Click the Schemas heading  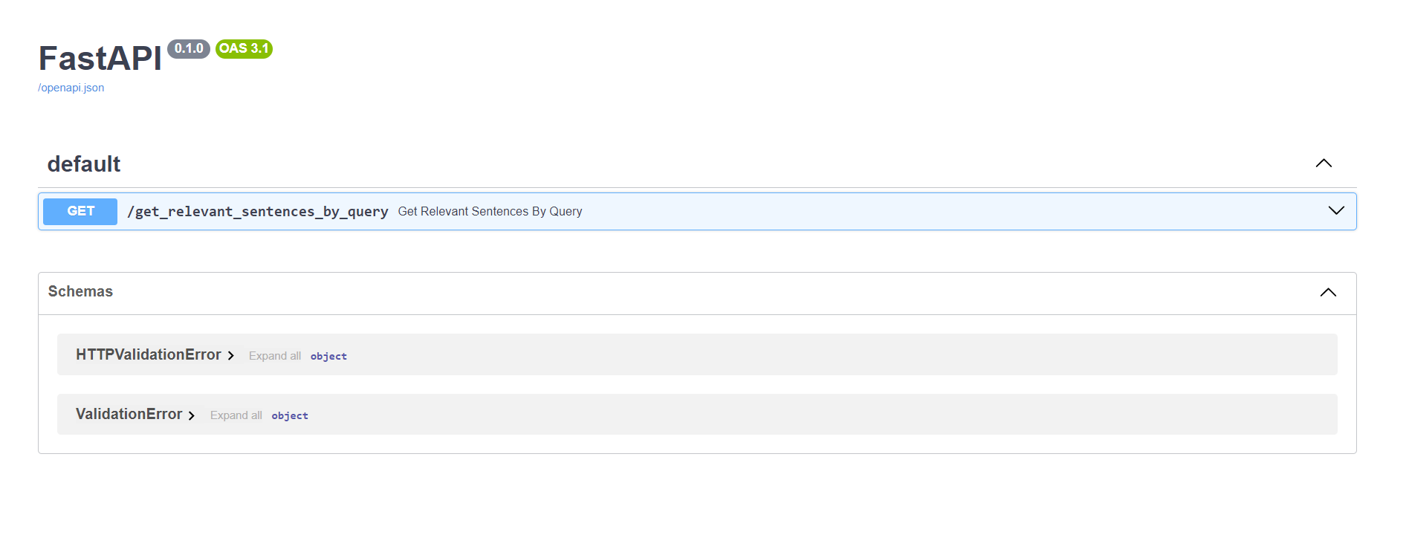tap(80, 292)
